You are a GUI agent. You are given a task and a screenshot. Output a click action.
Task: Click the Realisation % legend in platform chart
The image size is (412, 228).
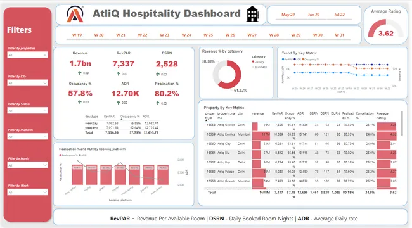pyautogui.click(x=68, y=155)
